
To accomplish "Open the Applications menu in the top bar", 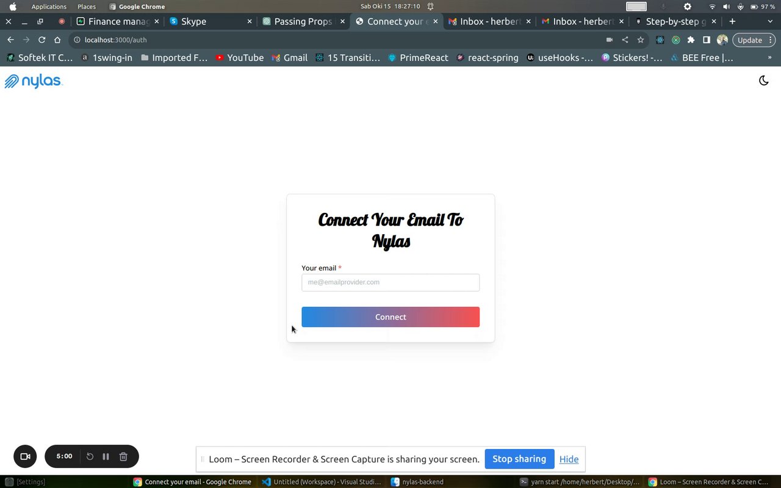I will tap(49, 7).
